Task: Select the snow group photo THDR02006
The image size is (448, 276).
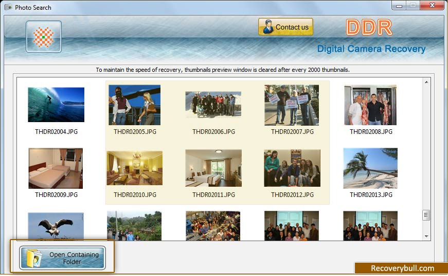Action: point(213,105)
